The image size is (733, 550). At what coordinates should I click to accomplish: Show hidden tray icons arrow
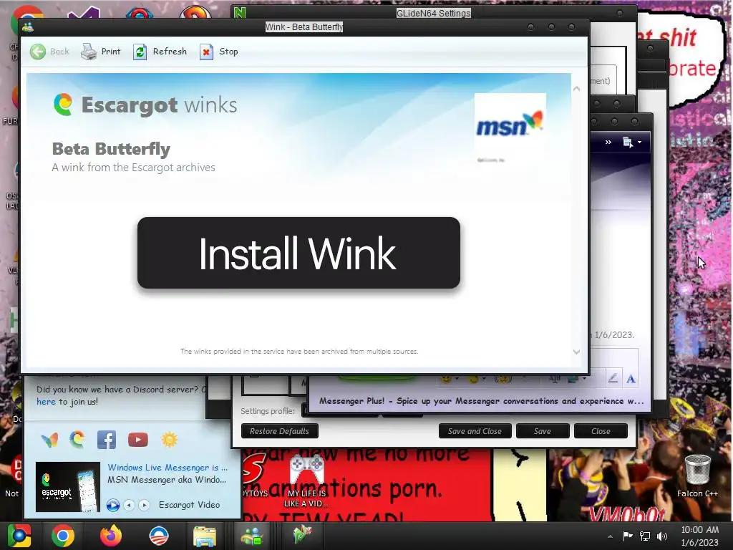610,536
